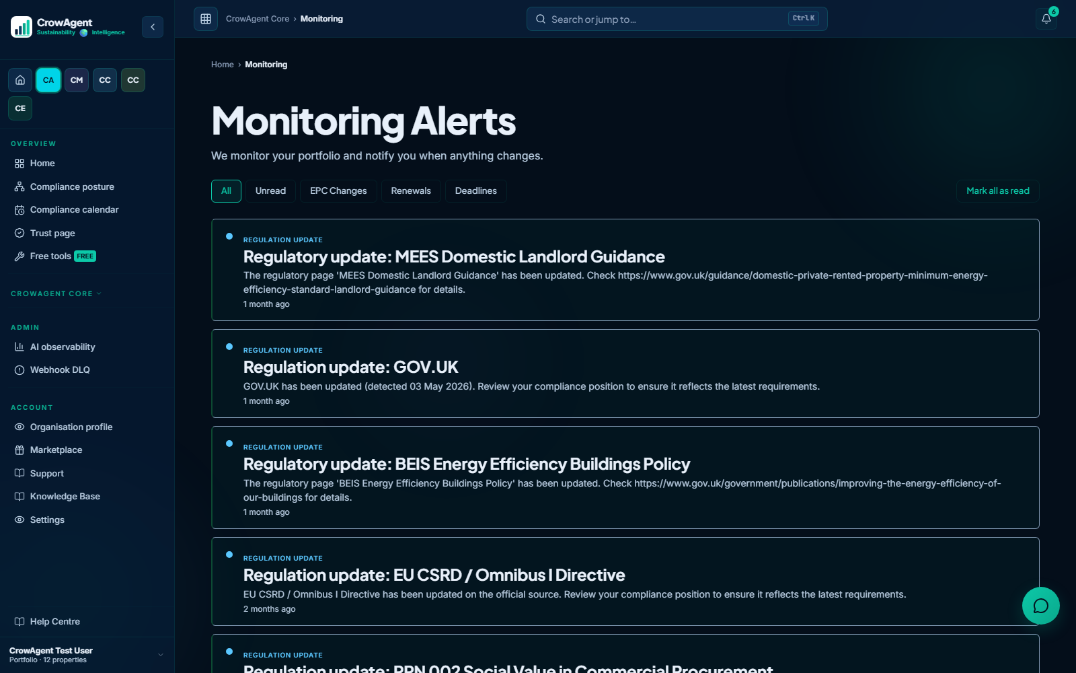Open AI observability
The image size is (1076, 673).
87,347
